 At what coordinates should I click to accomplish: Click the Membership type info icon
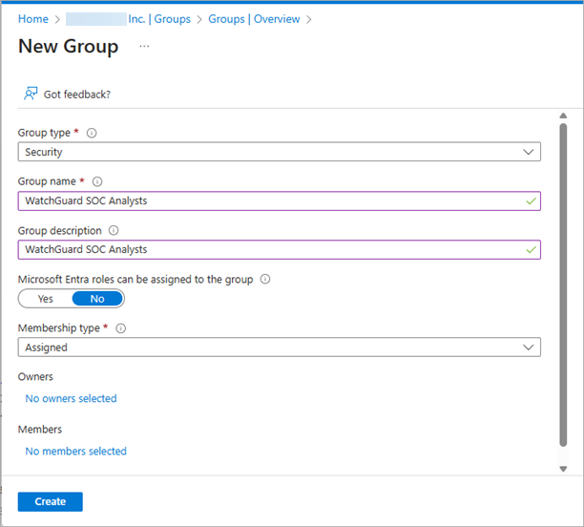click(x=120, y=328)
